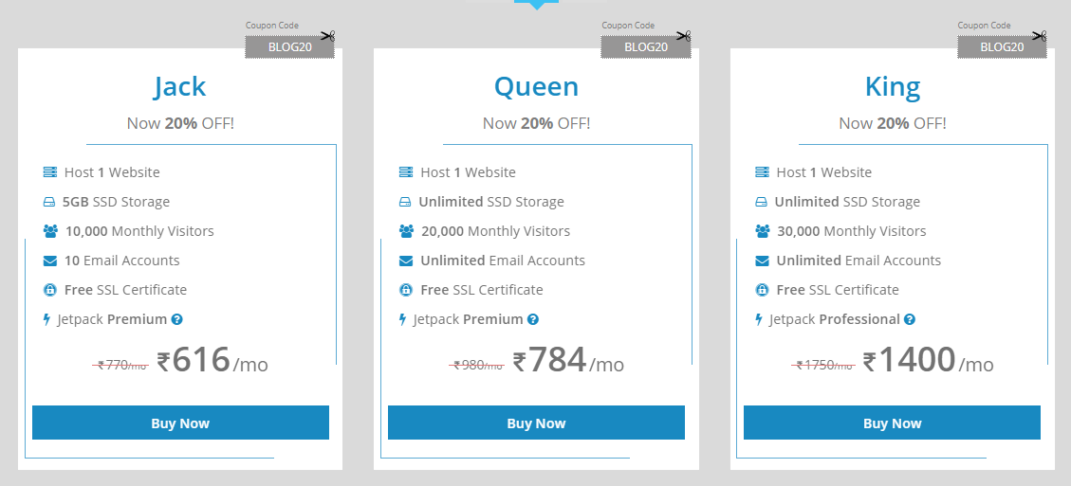Open the Jetpack Professional help icon in King plan
This screenshot has width=1071, height=486.
909,318
